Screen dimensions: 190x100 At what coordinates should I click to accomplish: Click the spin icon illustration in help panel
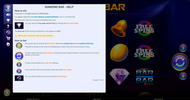click(x=19, y=56)
